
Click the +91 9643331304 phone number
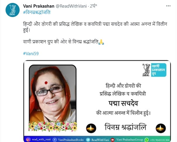(x=160, y=140)
